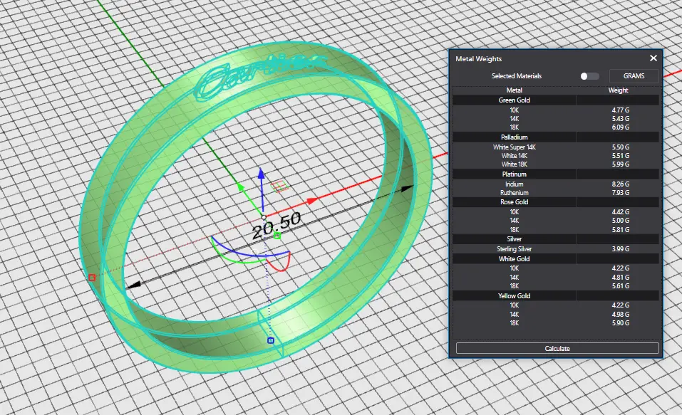Screen dimensions: 682x415
Task: Select the 5.43 G weight value
Action: (621, 119)
